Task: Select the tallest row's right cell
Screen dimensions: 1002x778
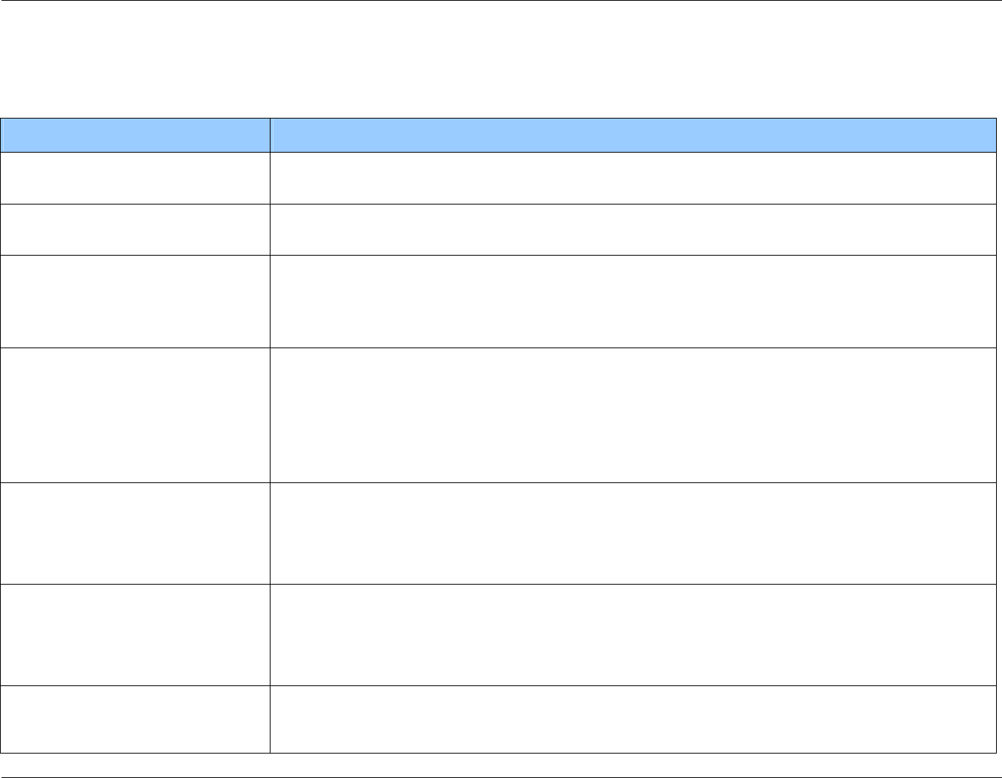Action: (632, 415)
